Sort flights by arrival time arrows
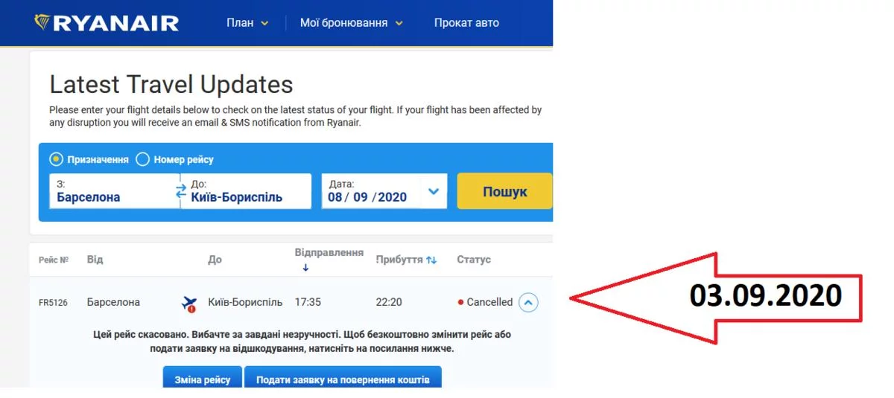The image size is (894, 398). 431,260
